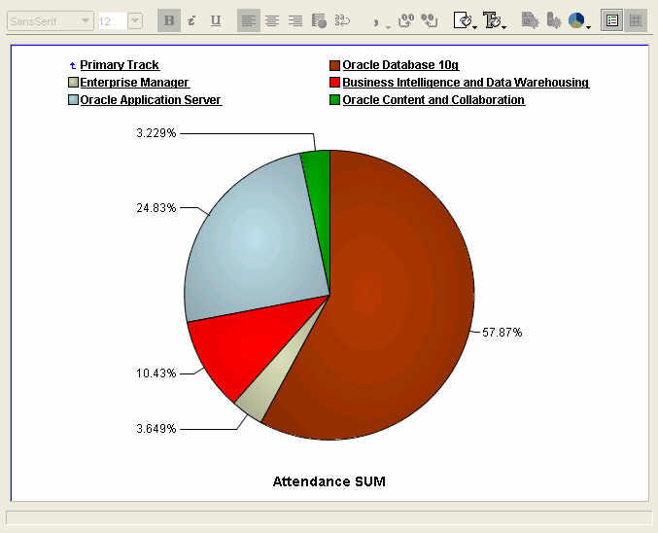Click the green Content and Collaboration swatch
The width and height of the screenshot is (658, 533).
334,100
